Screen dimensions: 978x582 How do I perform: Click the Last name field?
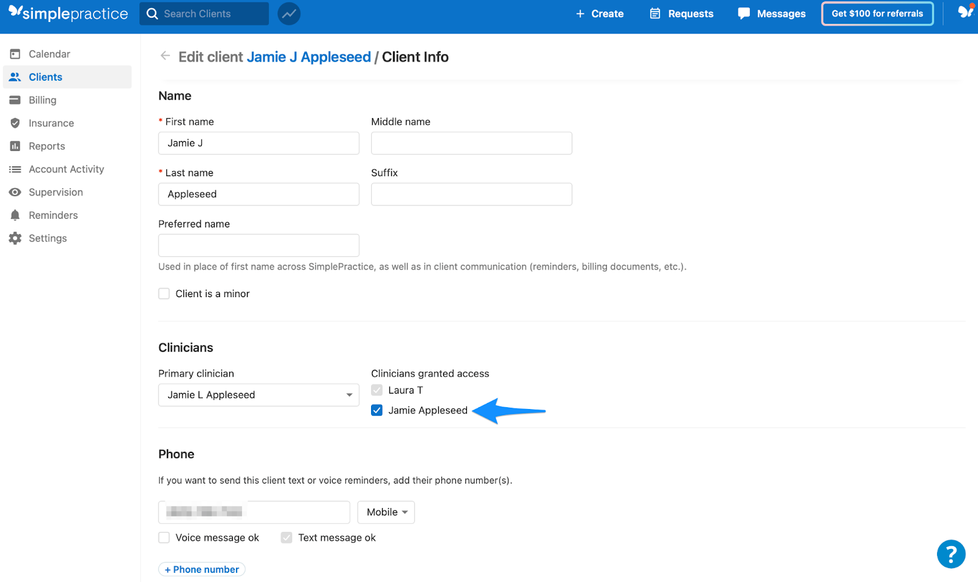(x=259, y=194)
